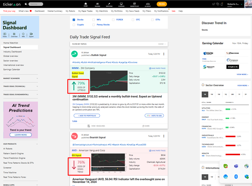This screenshot has width=252, height=186.
Task: Open the Screener monitor icon in top bar
Action: tap(121, 4)
